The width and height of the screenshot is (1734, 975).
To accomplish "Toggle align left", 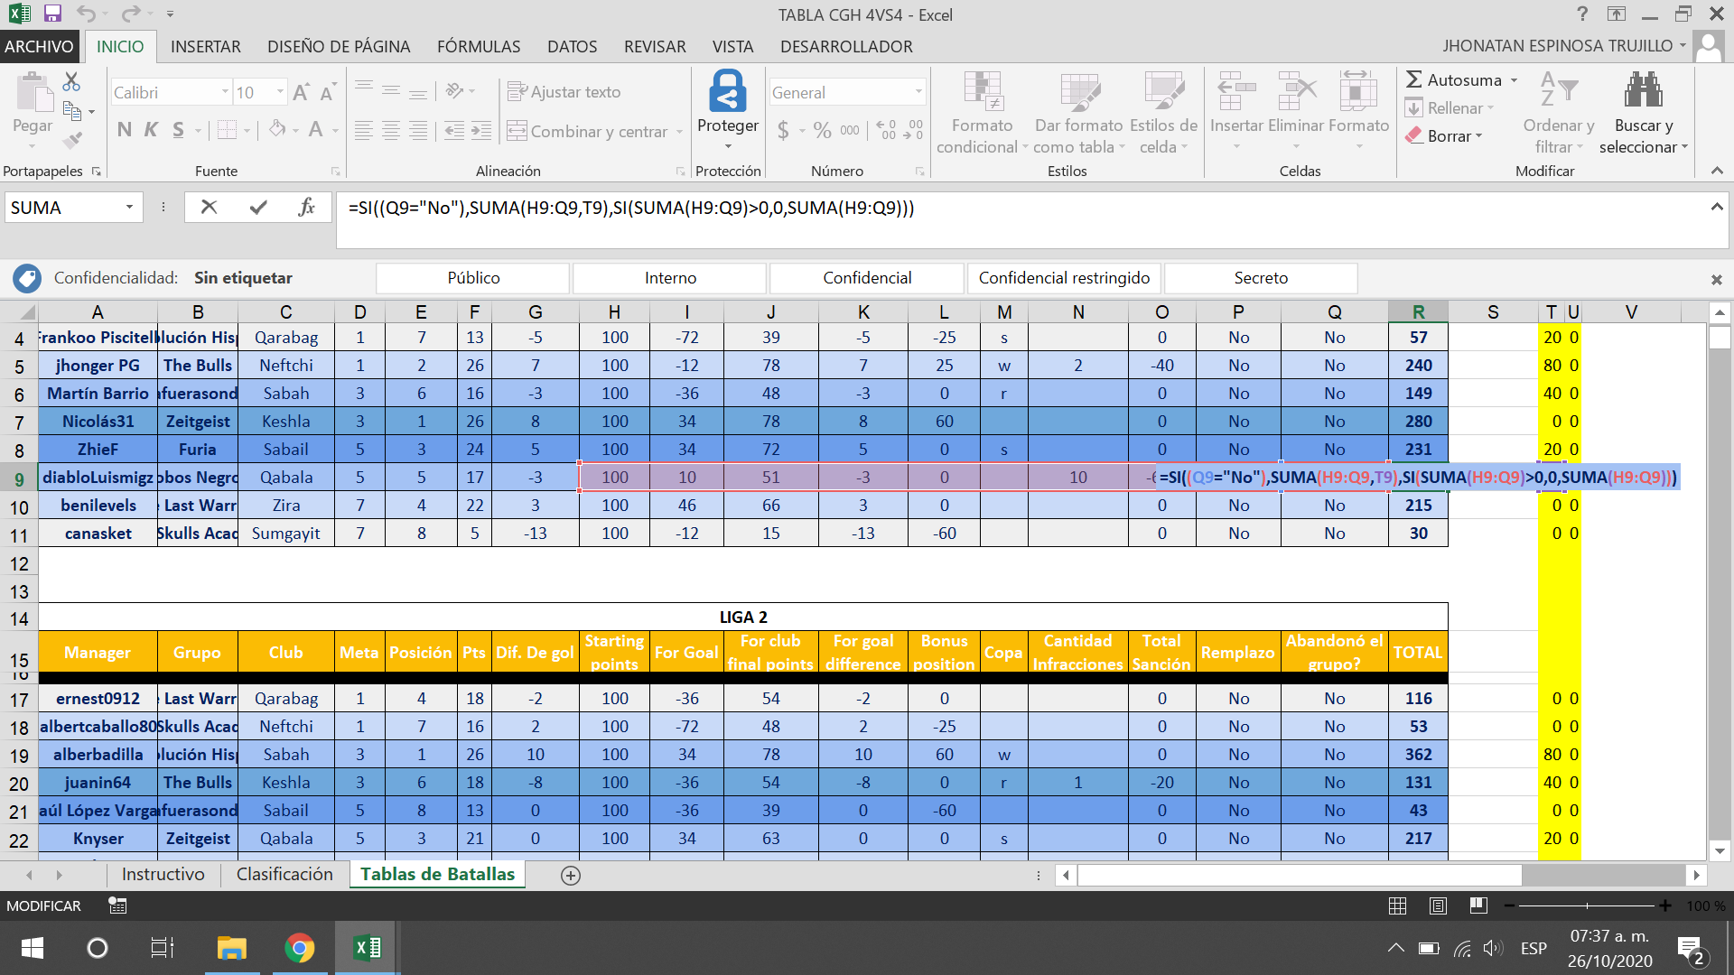I will 364,131.
